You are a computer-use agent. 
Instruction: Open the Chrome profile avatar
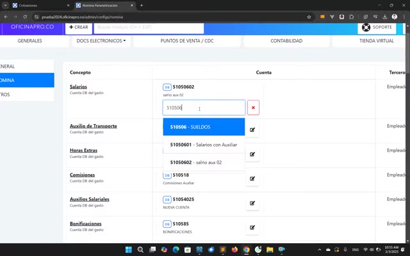click(x=395, y=17)
